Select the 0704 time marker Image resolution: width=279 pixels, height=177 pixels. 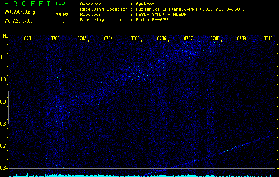click(108, 38)
